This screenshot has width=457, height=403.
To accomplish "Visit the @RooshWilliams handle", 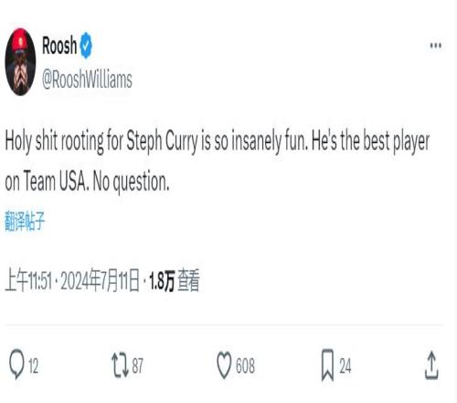I will pos(87,80).
